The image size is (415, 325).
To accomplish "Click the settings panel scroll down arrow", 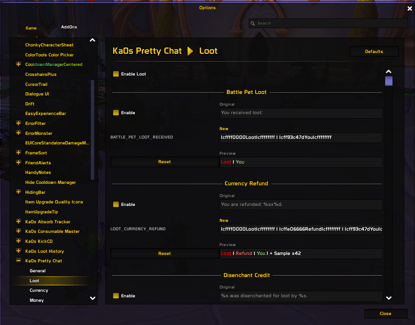I will point(388,298).
